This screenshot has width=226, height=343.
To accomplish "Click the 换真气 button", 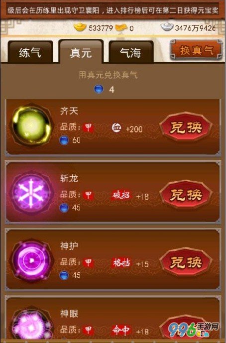I will [196, 50].
